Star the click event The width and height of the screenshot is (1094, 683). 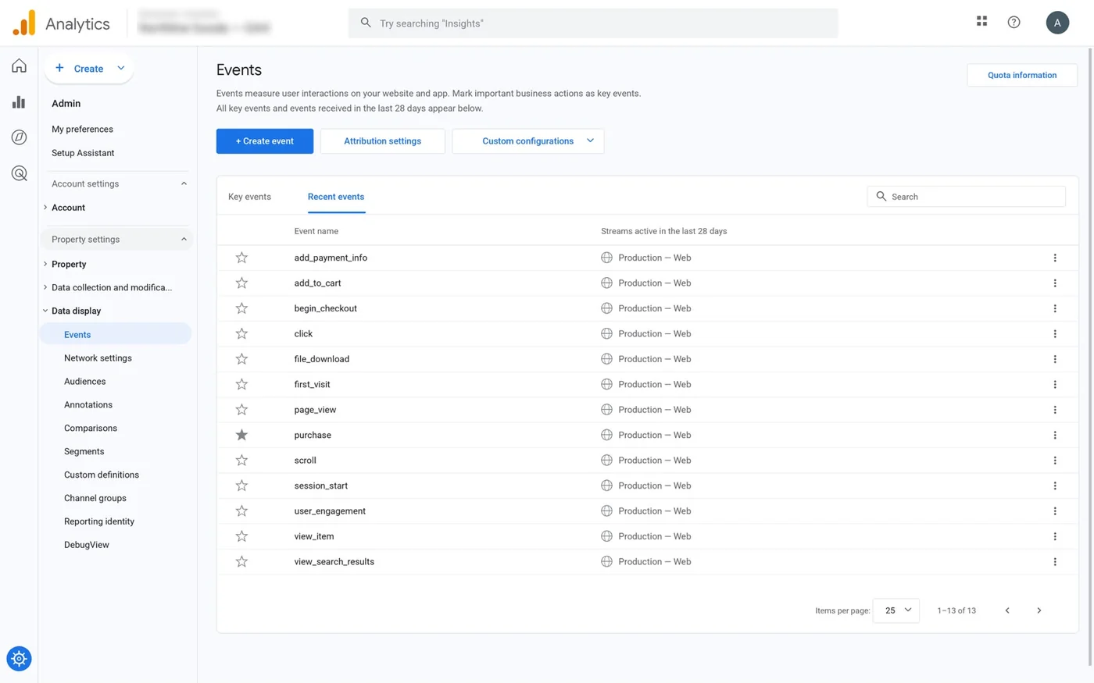pos(241,333)
